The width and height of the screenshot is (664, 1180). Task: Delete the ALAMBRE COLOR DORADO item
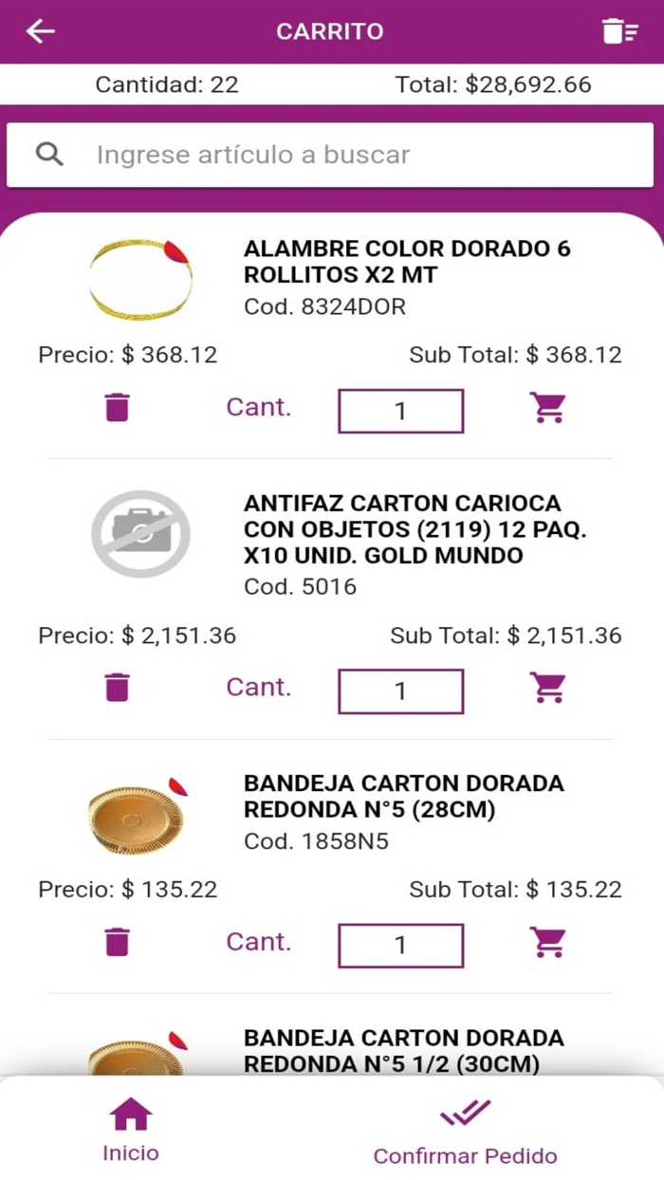pos(117,406)
